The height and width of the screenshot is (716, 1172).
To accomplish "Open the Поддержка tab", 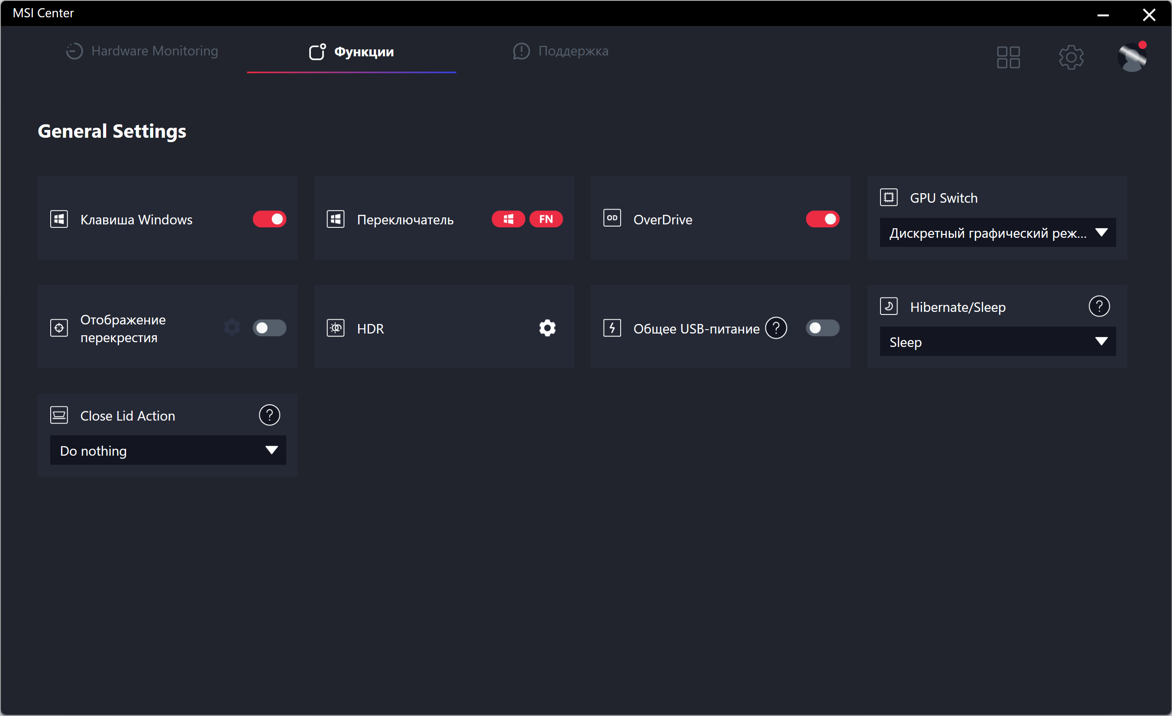I will click(x=560, y=51).
